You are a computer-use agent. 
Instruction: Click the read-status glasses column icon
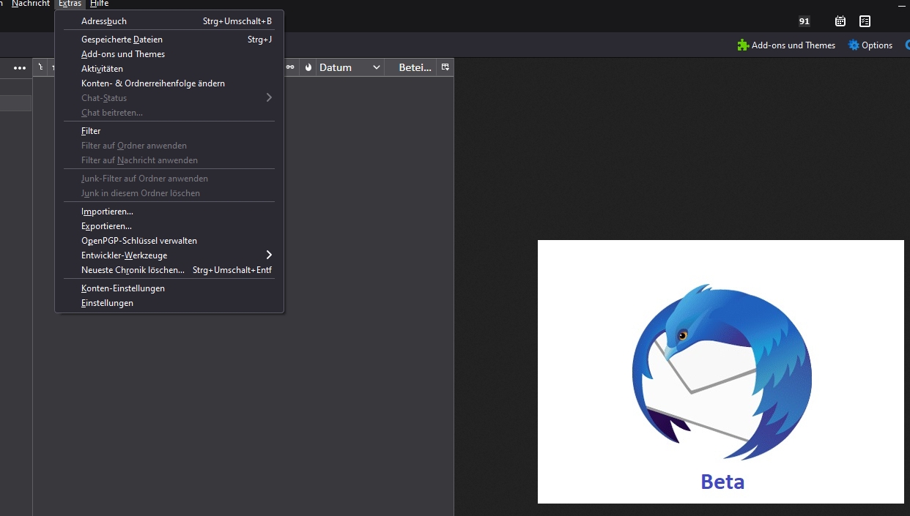point(290,67)
